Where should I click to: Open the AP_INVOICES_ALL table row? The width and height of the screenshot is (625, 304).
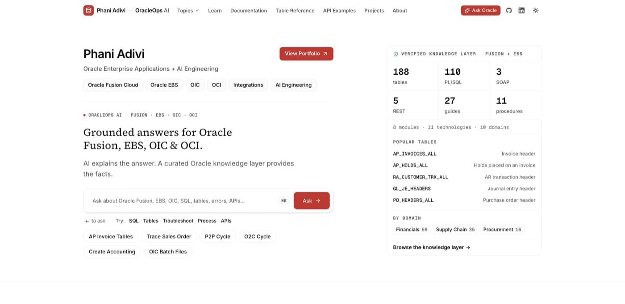(464, 154)
